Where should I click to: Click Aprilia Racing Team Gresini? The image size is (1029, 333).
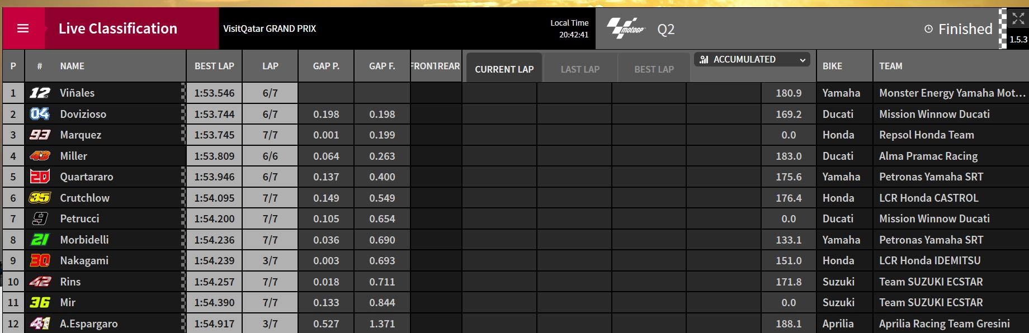point(945,324)
